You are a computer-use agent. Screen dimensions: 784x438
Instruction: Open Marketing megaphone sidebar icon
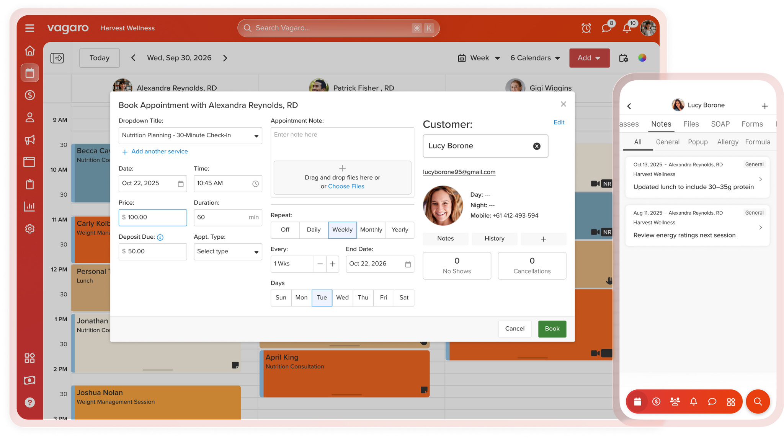point(30,140)
